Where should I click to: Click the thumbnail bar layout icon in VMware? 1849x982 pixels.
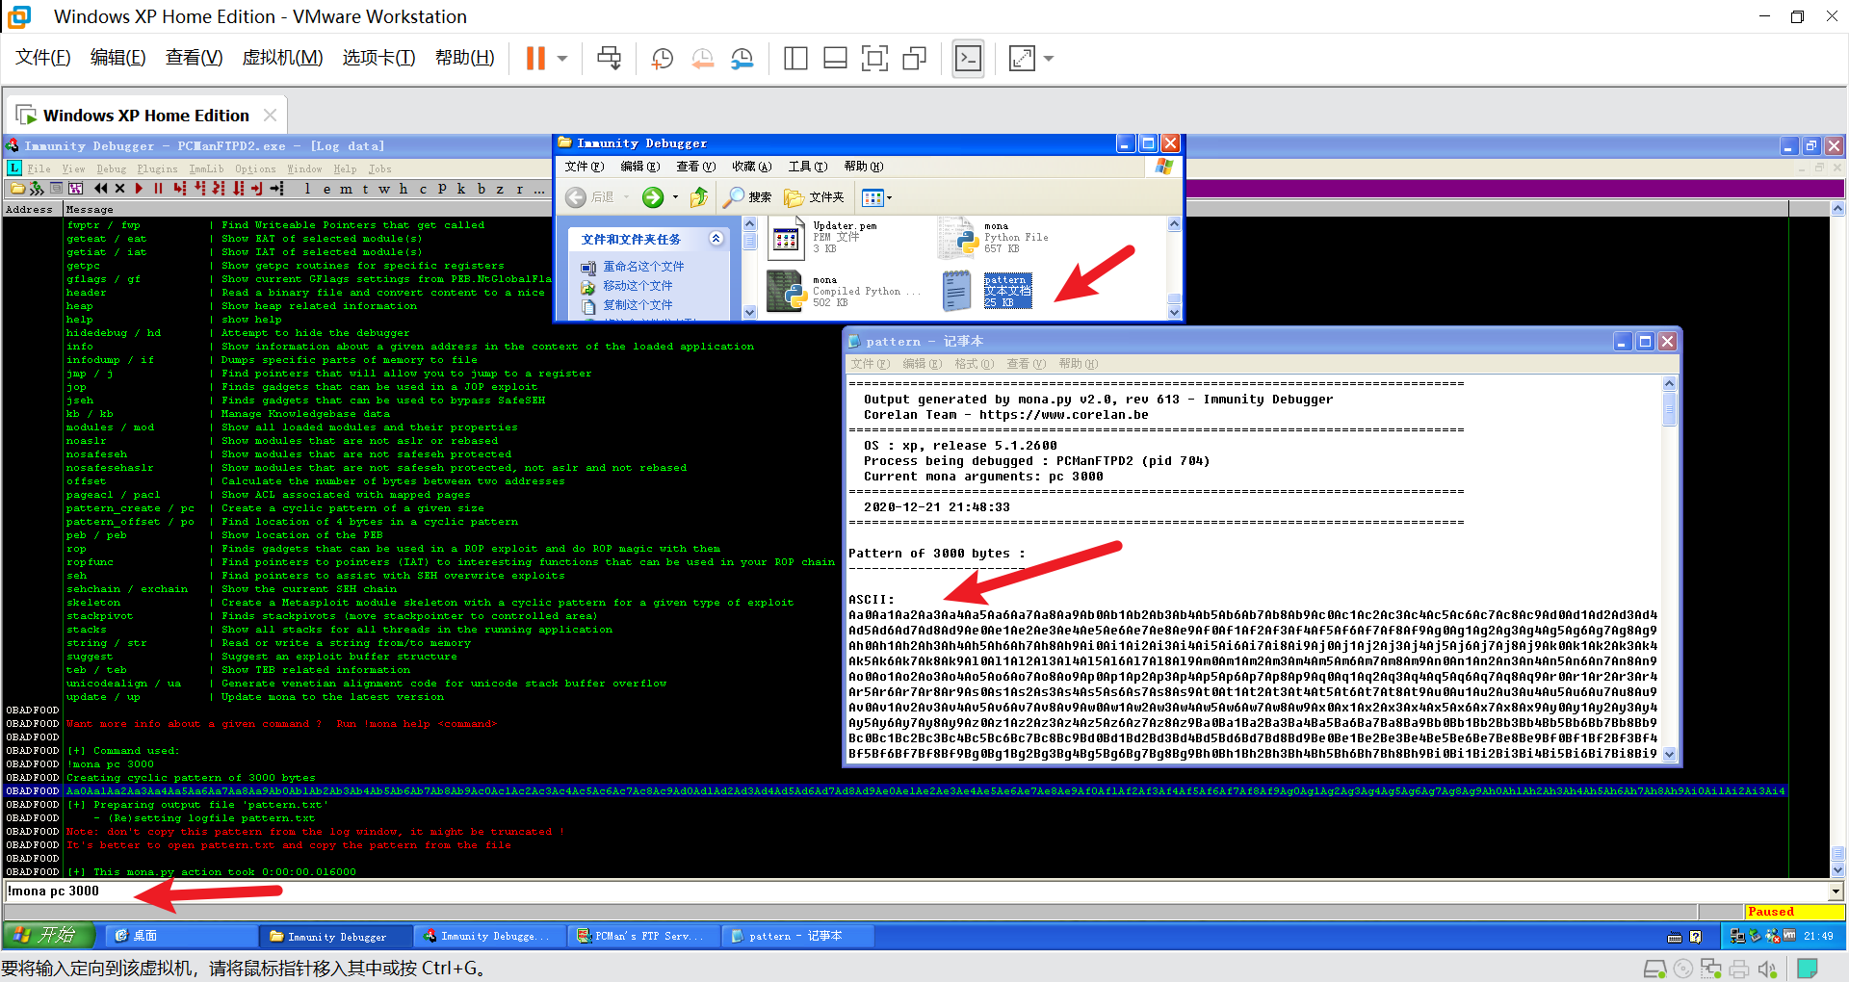click(835, 59)
